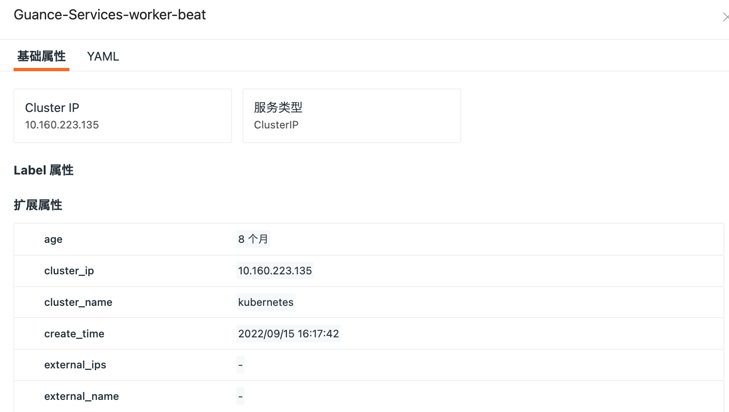Click the external_ips dash value

[240, 365]
